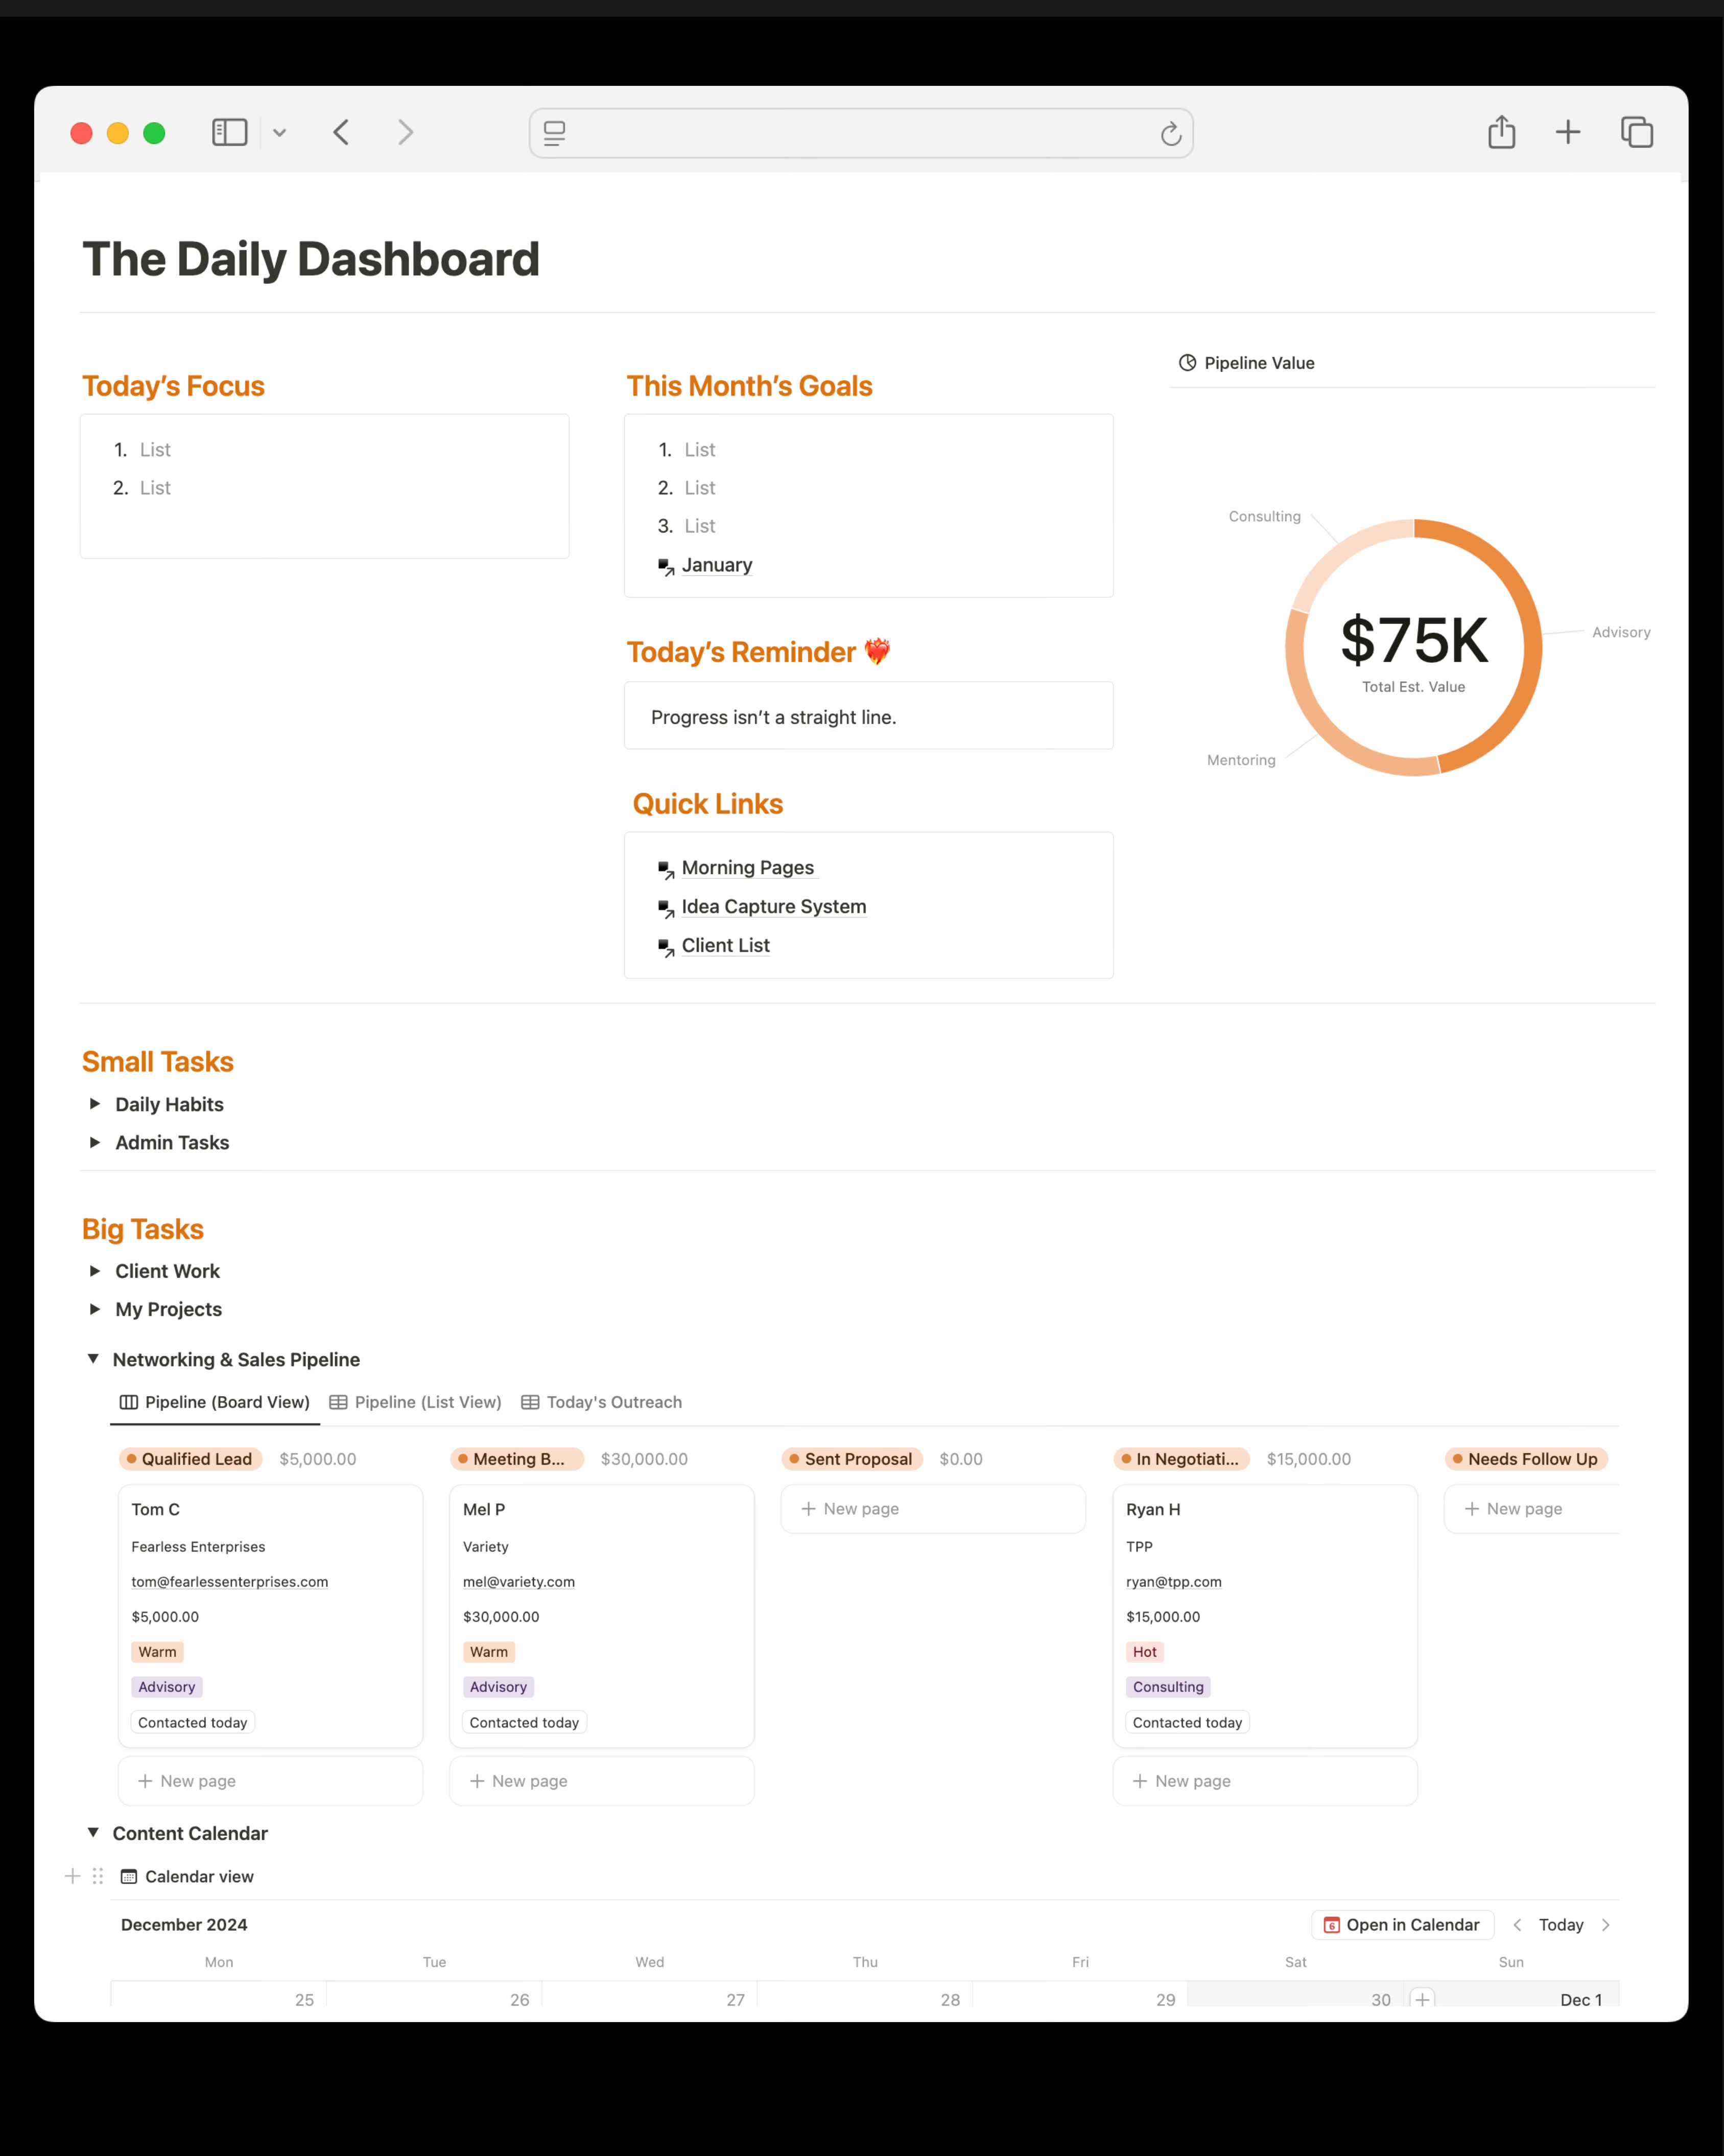Click the Client List page icon

pyautogui.click(x=666, y=948)
